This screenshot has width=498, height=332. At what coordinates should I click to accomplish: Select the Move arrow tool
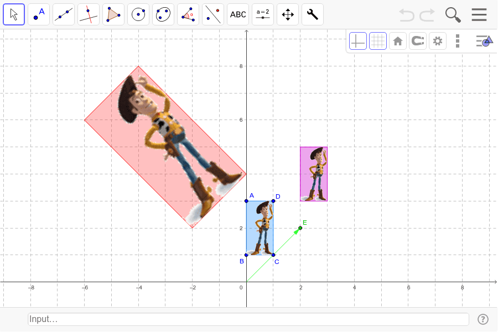point(14,14)
